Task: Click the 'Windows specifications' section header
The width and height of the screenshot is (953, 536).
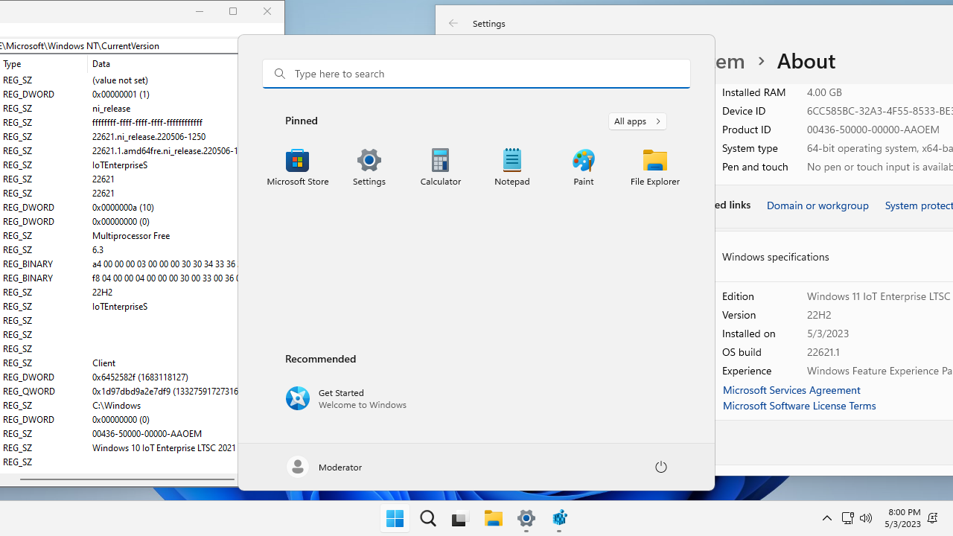Action: click(775, 257)
